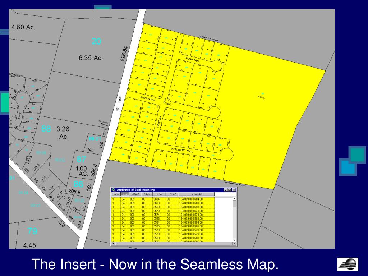Click parcel label 88.01 on the map
This screenshot has height=276, width=368.
point(95,138)
